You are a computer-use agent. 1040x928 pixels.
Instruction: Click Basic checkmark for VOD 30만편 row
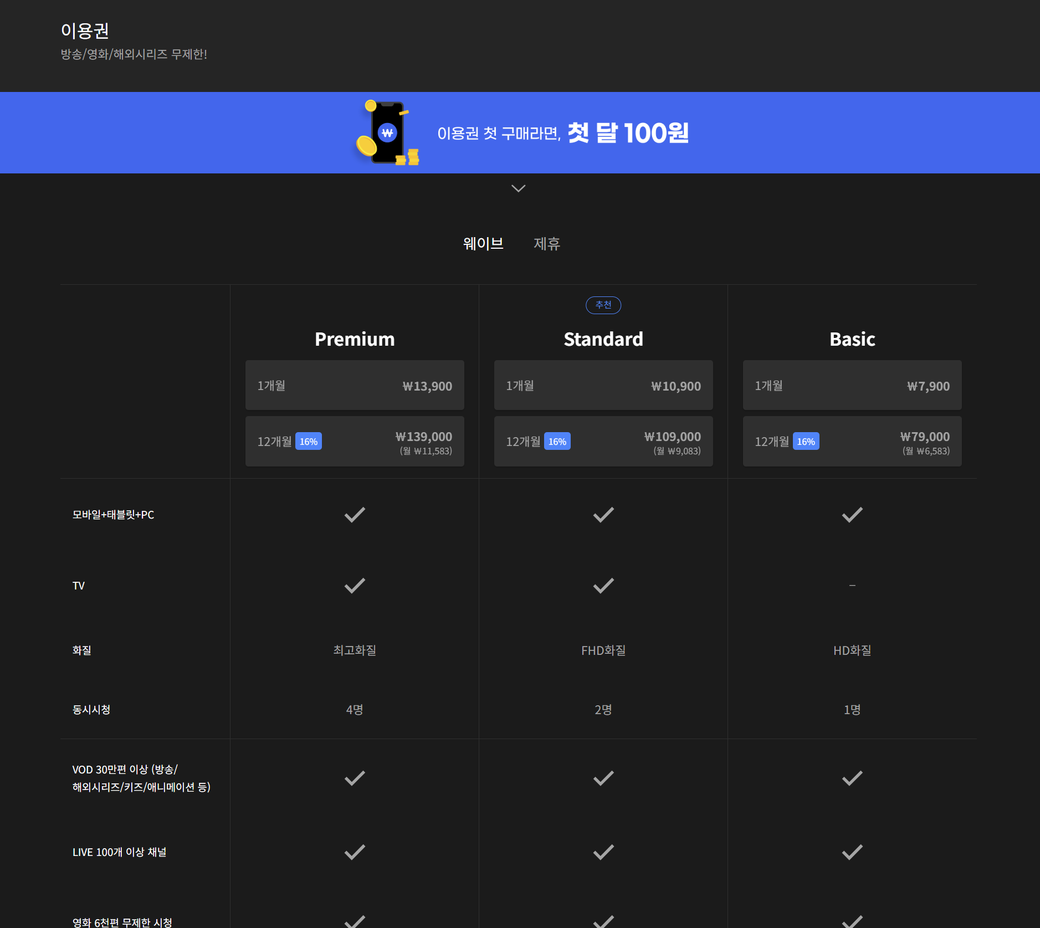tap(852, 778)
